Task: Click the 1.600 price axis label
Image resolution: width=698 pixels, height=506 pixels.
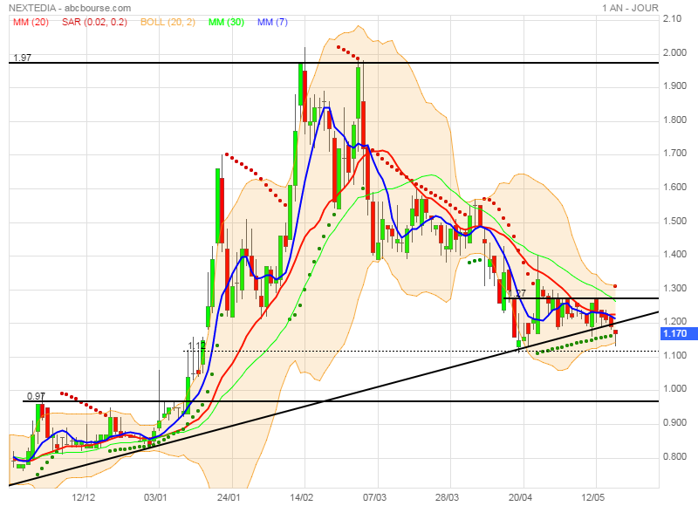Action: tap(674, 187)
